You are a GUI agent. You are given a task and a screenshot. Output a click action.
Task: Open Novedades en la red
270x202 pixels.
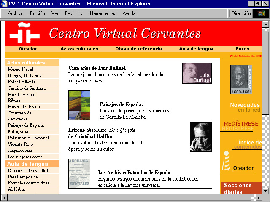pos(245,107)
